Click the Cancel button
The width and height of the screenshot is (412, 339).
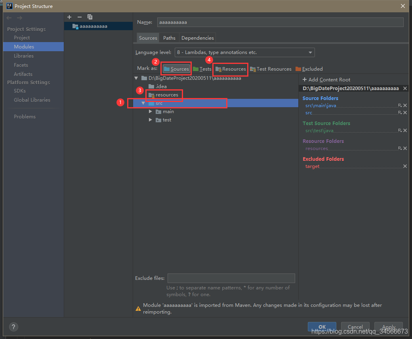click(355, 327)
